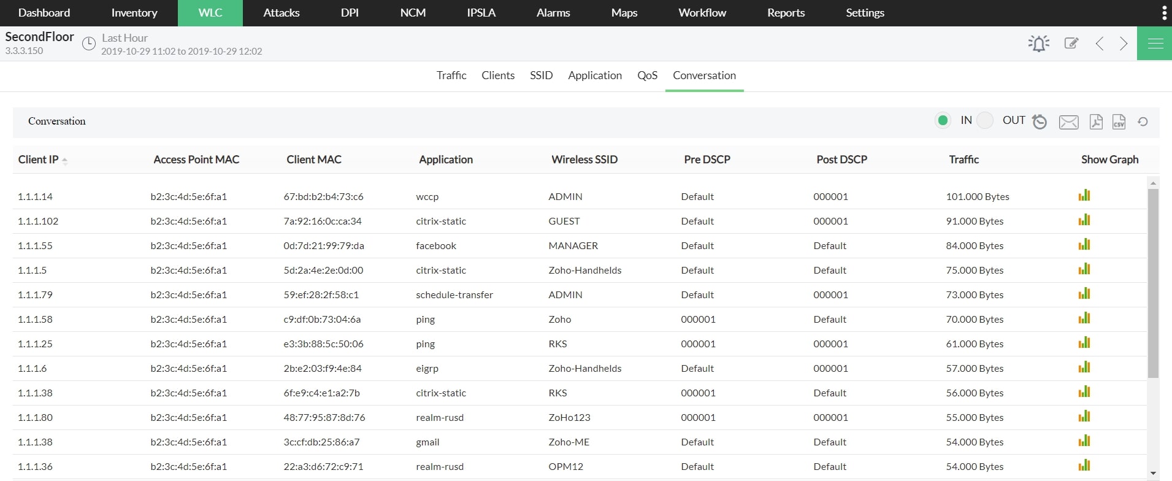Sort the table by Client IP
Image resolution: width=1172 pixels, height=481 pixels.
coord(39,160)
